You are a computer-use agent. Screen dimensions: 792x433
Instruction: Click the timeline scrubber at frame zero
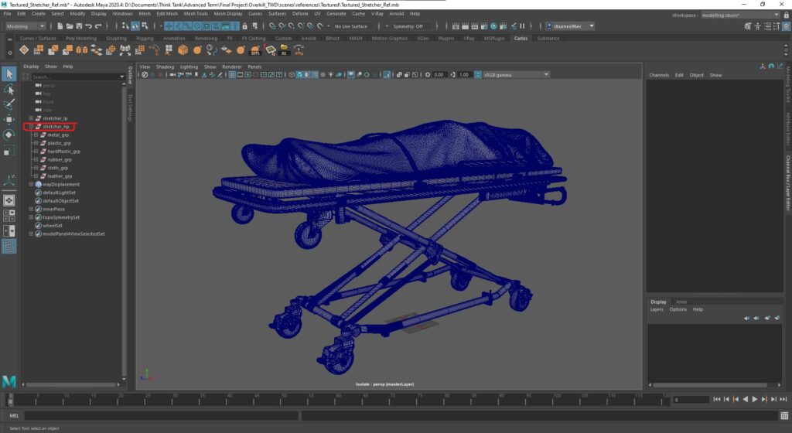tap(10, 401)
